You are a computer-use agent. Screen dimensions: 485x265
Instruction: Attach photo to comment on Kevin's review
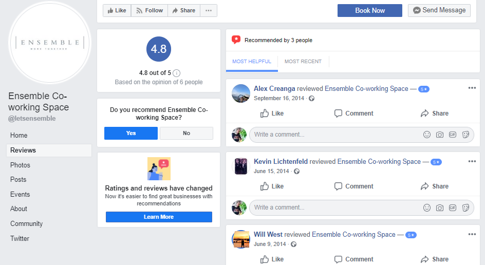click(x=440, y=207)
